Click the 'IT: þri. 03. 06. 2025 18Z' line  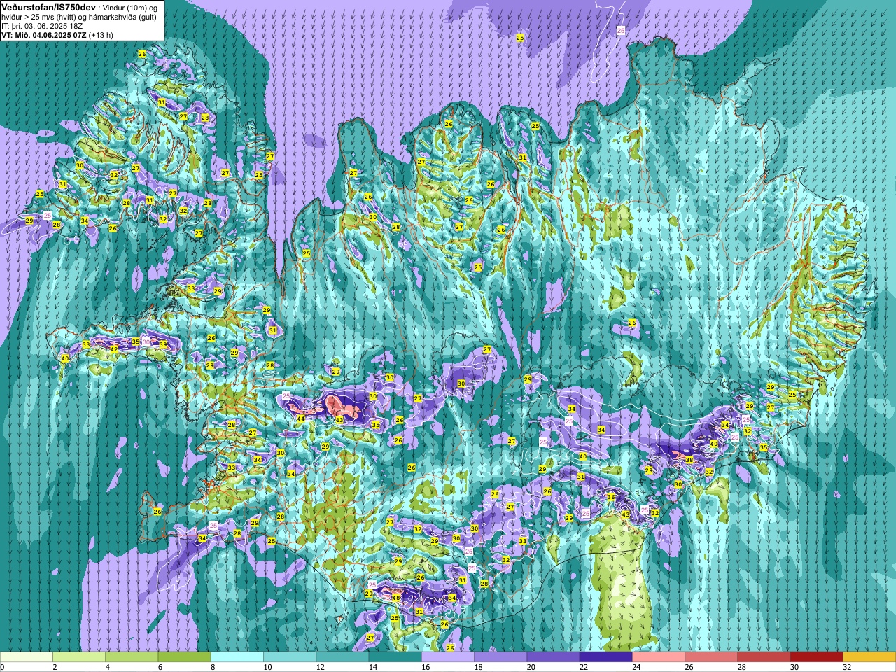[x=42, y=25]
